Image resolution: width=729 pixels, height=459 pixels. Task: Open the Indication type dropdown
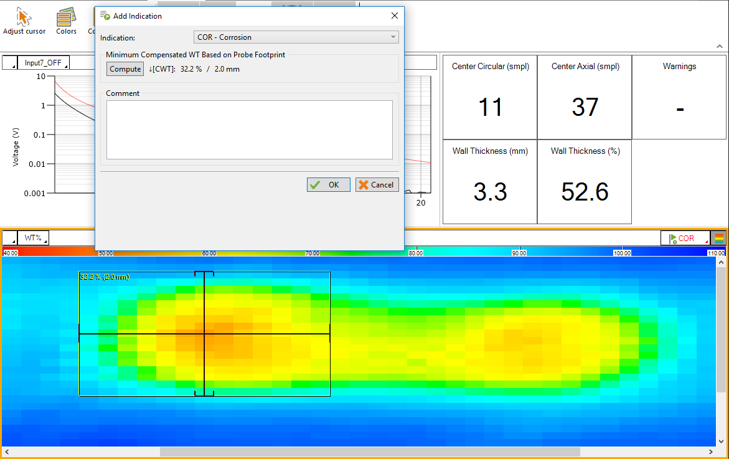296,37
